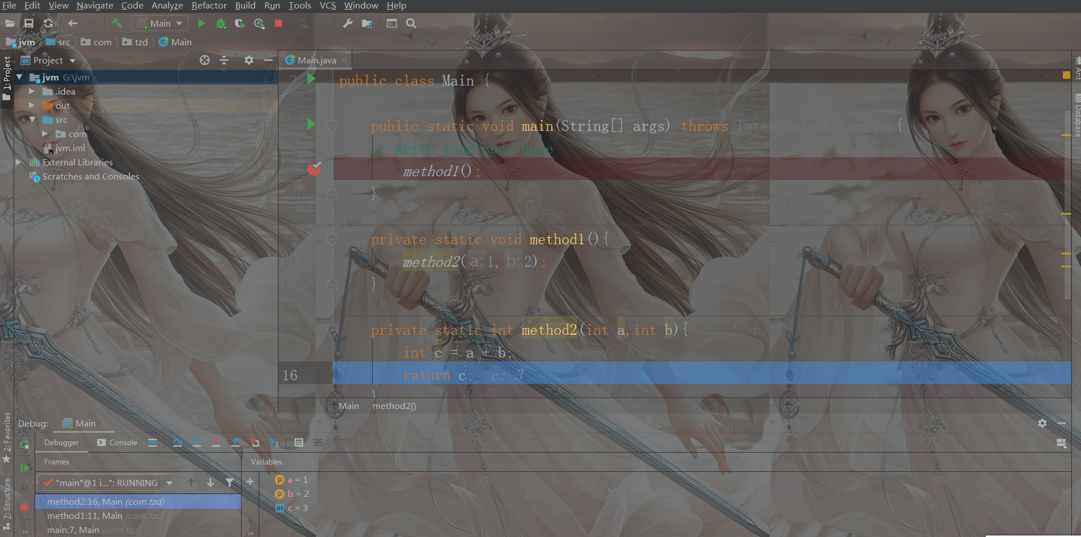Open the main thread RUNNING dropdown
1081x537 pixels.
coord(108,483)
